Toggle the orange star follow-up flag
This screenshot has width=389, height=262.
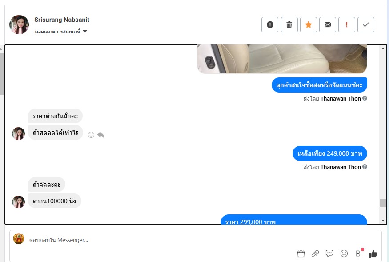tap(309, 24)
